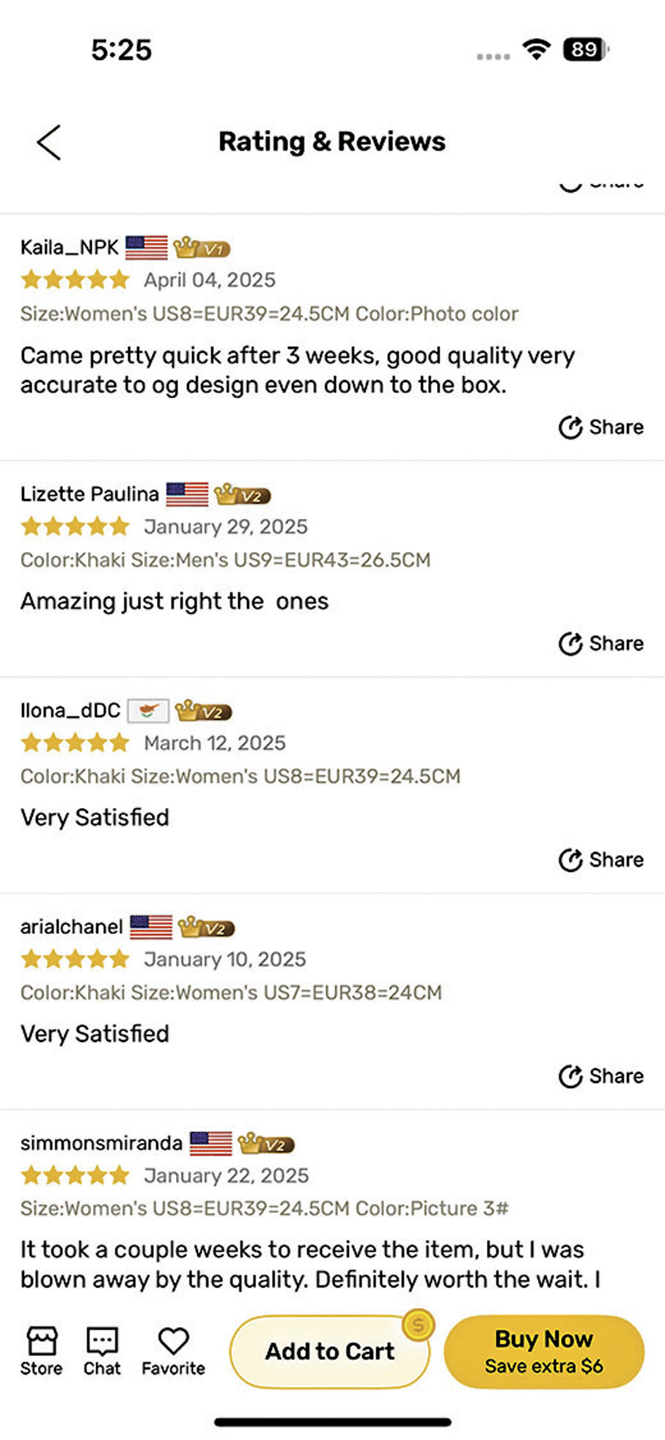This screenshot has height=1440, width=665.
Task: Tap the Rating & Reviews title
Action: pos(332,142)
